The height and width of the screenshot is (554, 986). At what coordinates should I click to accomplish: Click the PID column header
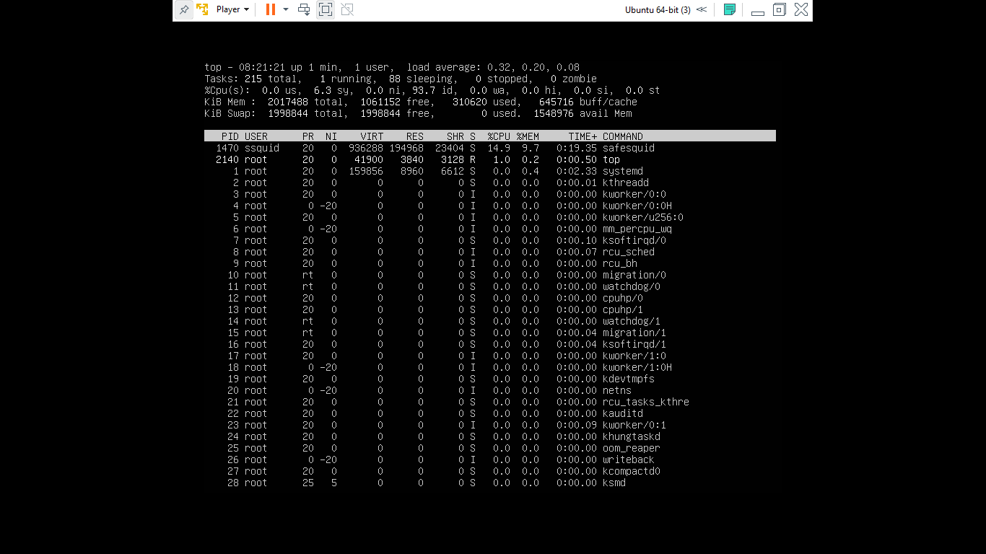point(230,136)
